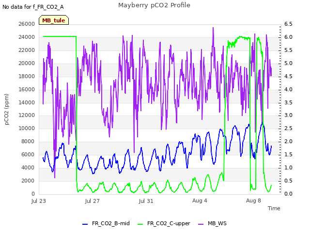The height and width of the screenshot is (233, 310).
Task: Click the 20000 left axis label
Action: coord(27,63)
